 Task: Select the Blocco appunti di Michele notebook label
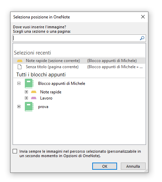pos(62,84)
